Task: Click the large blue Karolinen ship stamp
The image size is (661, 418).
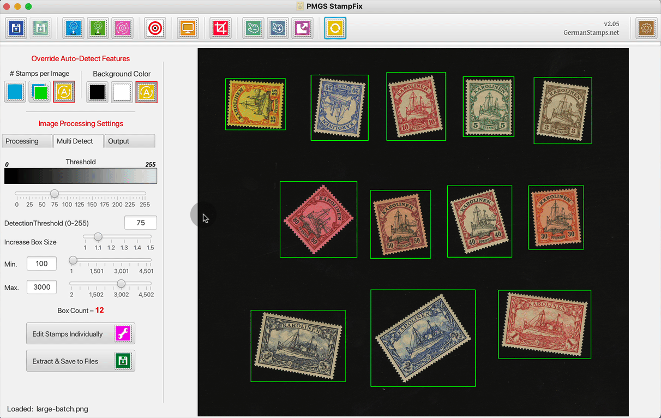Action: pyautogui.click(x=423, y=338)
